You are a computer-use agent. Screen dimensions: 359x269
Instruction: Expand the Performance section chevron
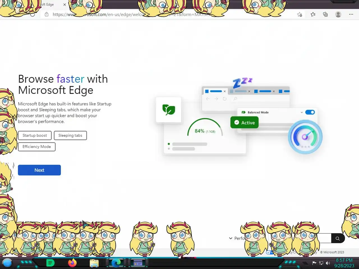point(231,238)
